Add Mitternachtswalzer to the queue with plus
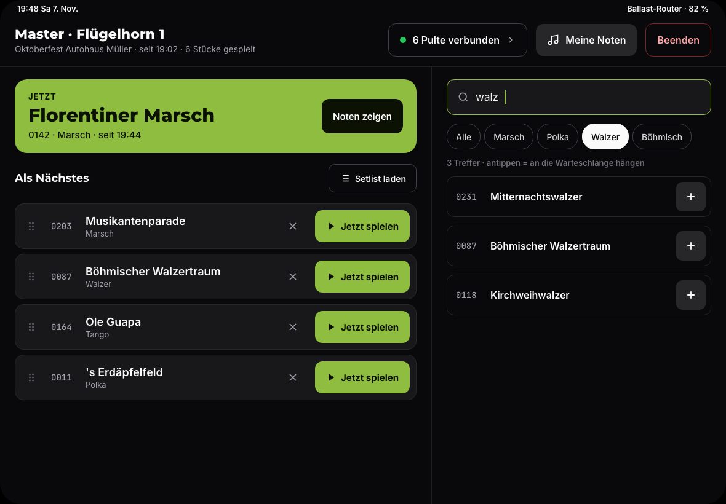 point(690,197)
